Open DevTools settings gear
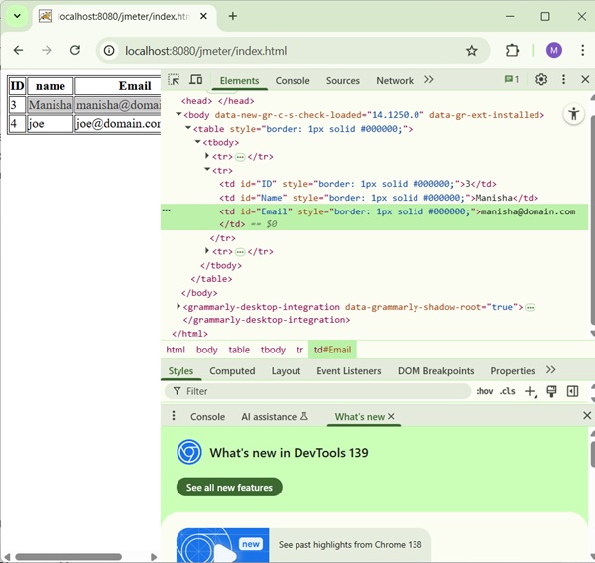595x563 pixels. (x=541, y=80)
